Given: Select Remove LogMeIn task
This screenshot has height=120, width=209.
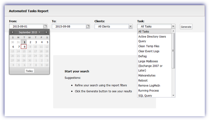Looking at the screenshot, I should pos(154,86).
